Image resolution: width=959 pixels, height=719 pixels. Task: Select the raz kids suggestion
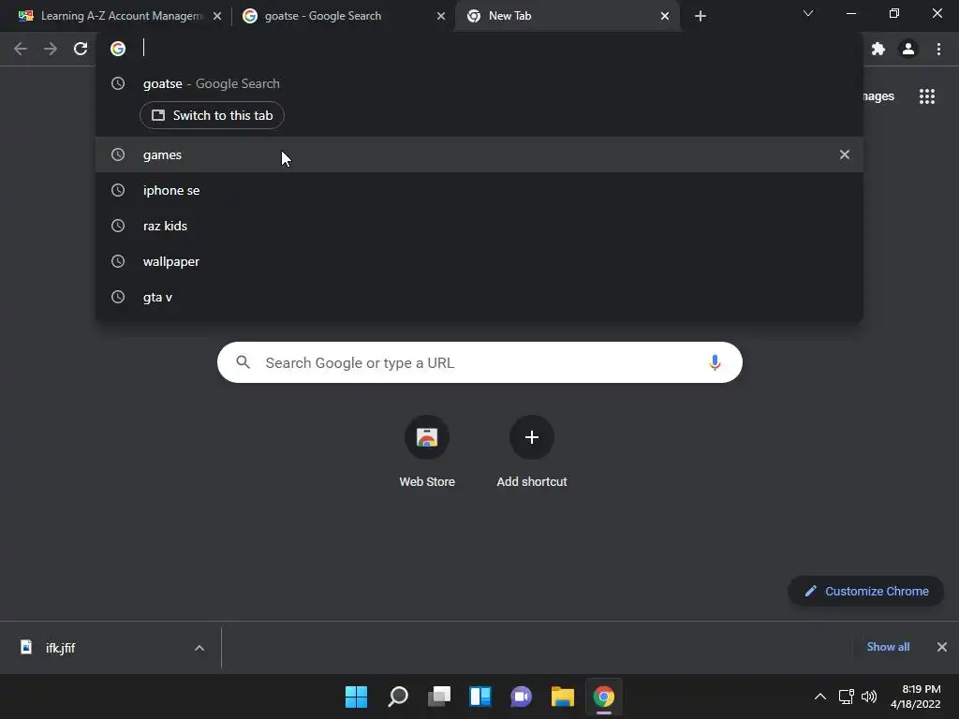pyautogui.click(x=479, y=226)
